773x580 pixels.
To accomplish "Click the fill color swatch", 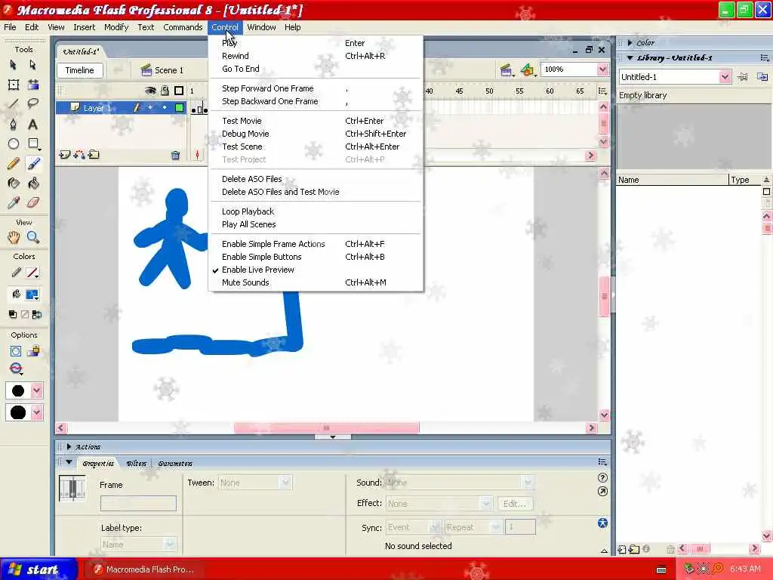I will [x=32, y=295].
